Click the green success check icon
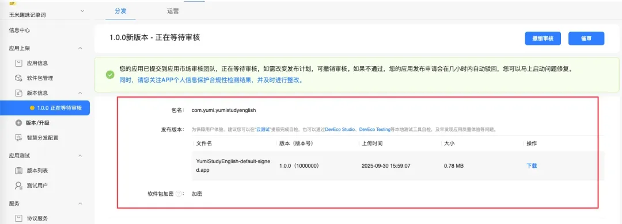Image resolution: width=622 pixels, height=224 pixels. [110, 75]
